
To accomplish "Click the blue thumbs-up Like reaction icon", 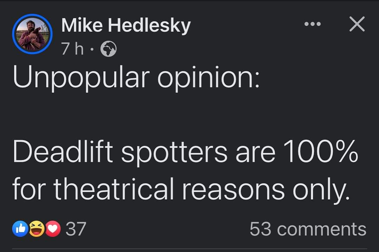I will 20,229.
